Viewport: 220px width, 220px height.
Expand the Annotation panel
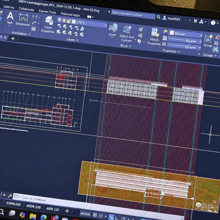[x=21, y=33]
